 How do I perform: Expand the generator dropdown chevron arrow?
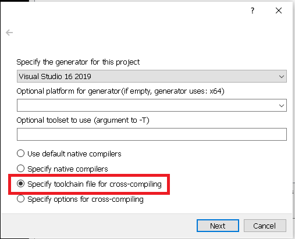pos(282,76)
